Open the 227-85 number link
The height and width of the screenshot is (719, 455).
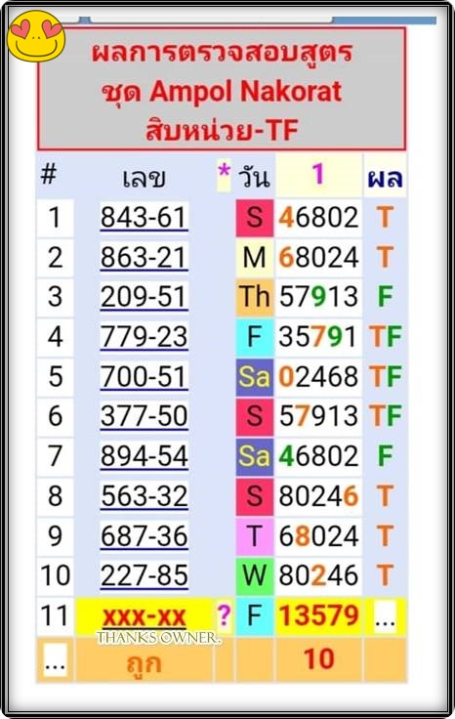pos(144,576)
